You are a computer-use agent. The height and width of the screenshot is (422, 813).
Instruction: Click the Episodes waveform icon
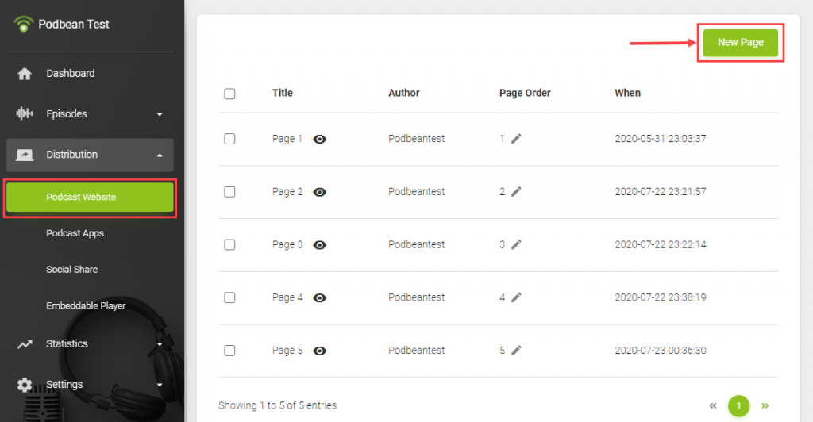[x=25, y=113]
